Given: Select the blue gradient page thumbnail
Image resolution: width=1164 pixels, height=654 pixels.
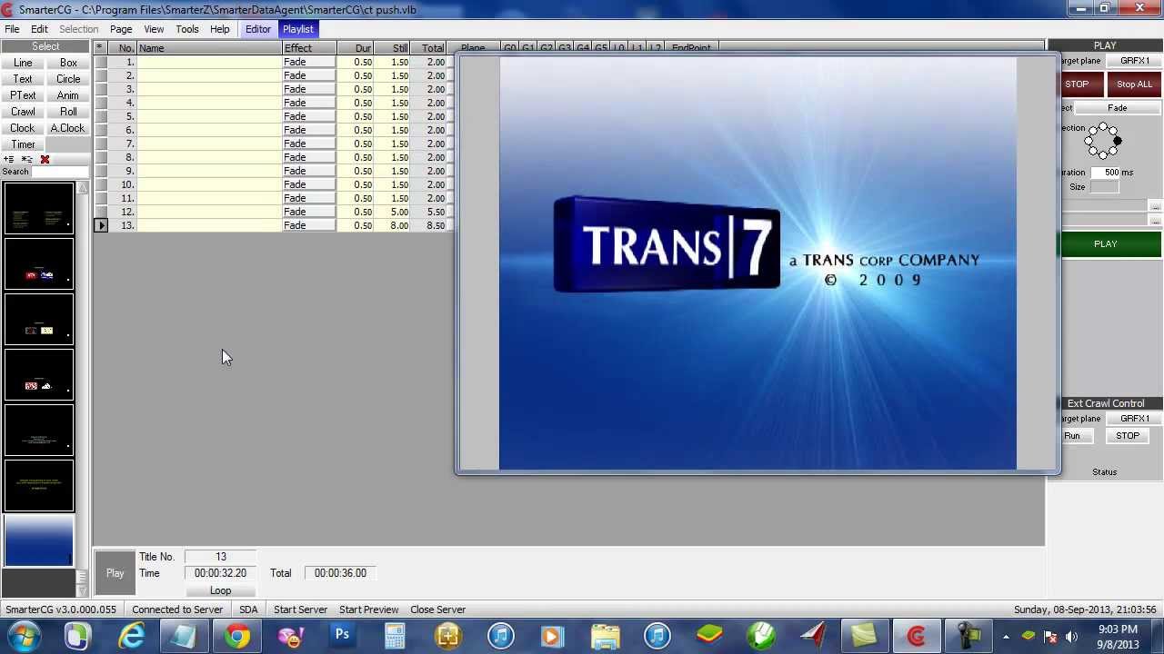Looking at the screenshot, I should (x=38, y=540).
